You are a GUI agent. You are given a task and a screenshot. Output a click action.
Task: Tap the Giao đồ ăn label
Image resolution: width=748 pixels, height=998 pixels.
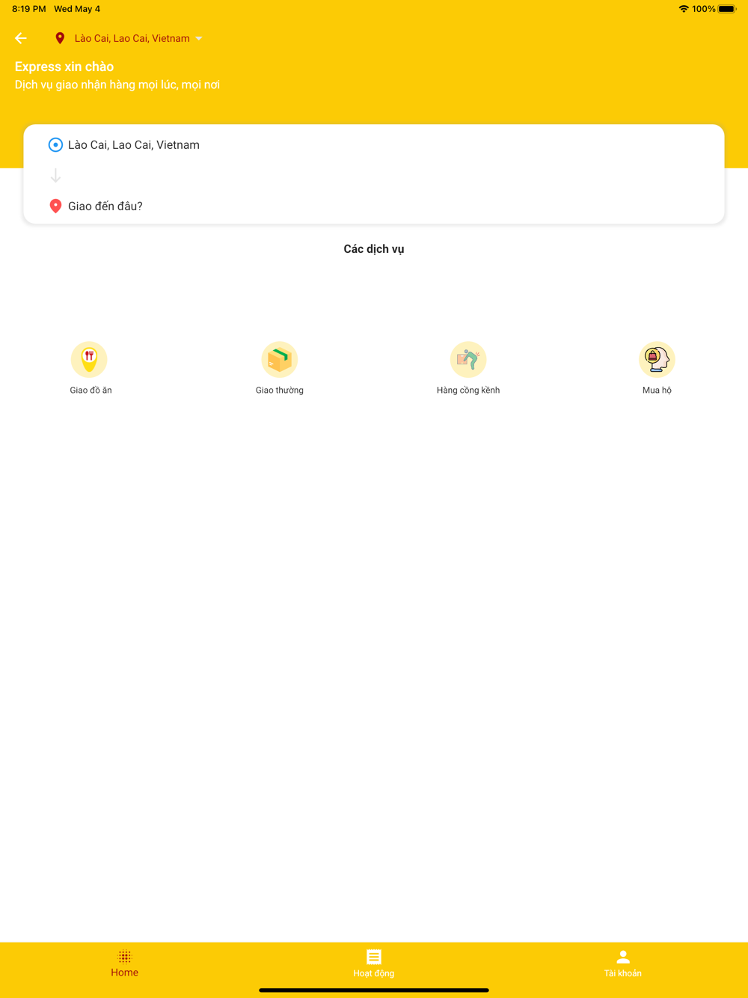(91, 391)
